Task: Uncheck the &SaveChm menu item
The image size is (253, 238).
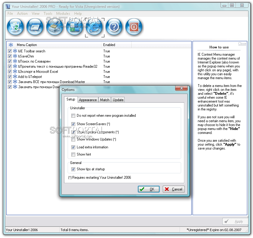Action: tap(10, 56)
